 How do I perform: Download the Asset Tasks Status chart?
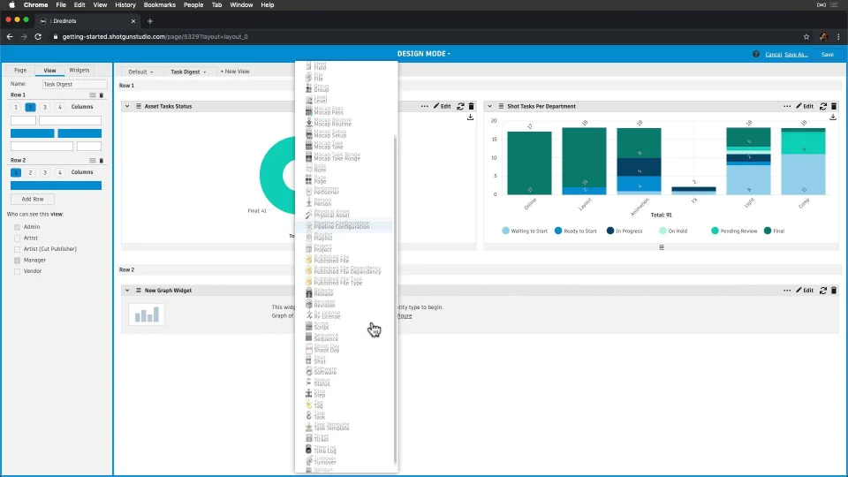point(471,117)
